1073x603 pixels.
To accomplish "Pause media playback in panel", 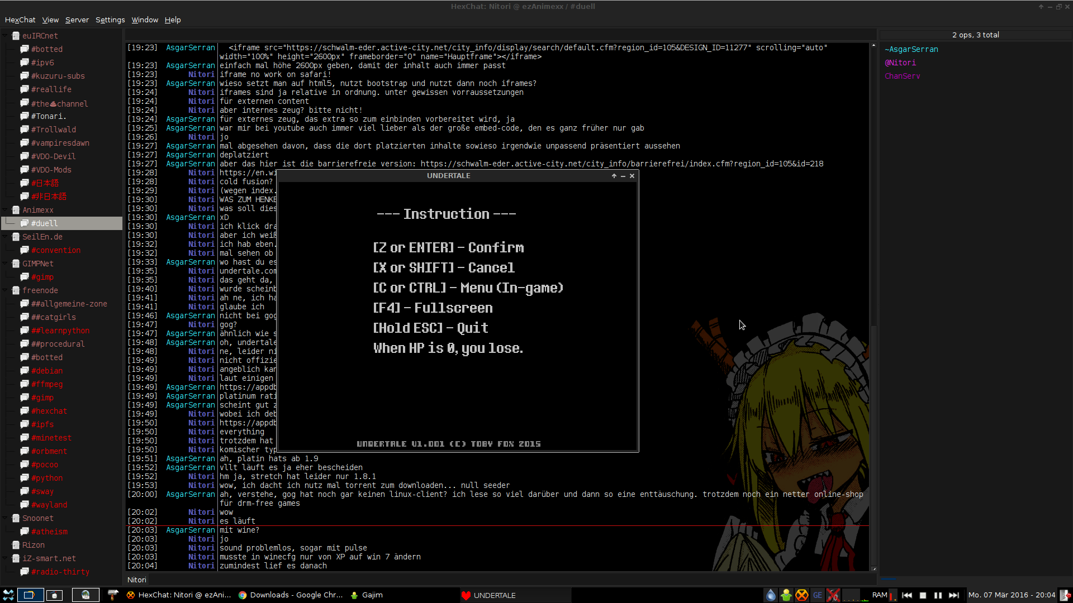I will (938, 595).
